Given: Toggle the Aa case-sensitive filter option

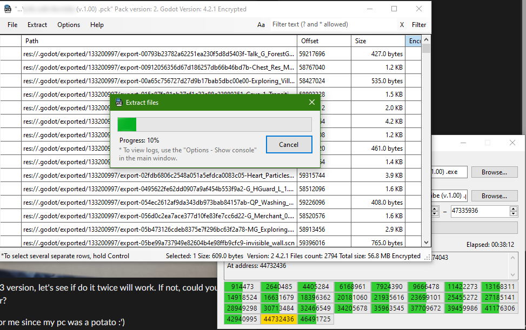Looking at the screenshot, I should pos(261,25).
